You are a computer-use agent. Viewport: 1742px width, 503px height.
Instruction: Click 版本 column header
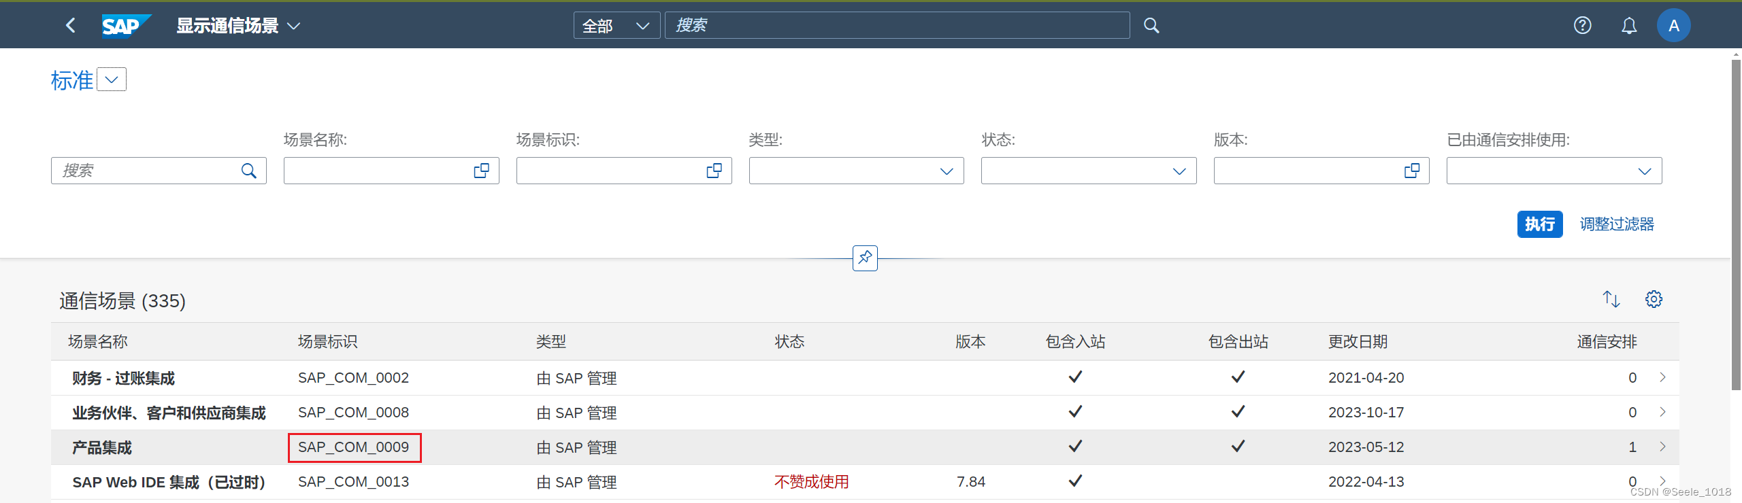tap(970, 342)
